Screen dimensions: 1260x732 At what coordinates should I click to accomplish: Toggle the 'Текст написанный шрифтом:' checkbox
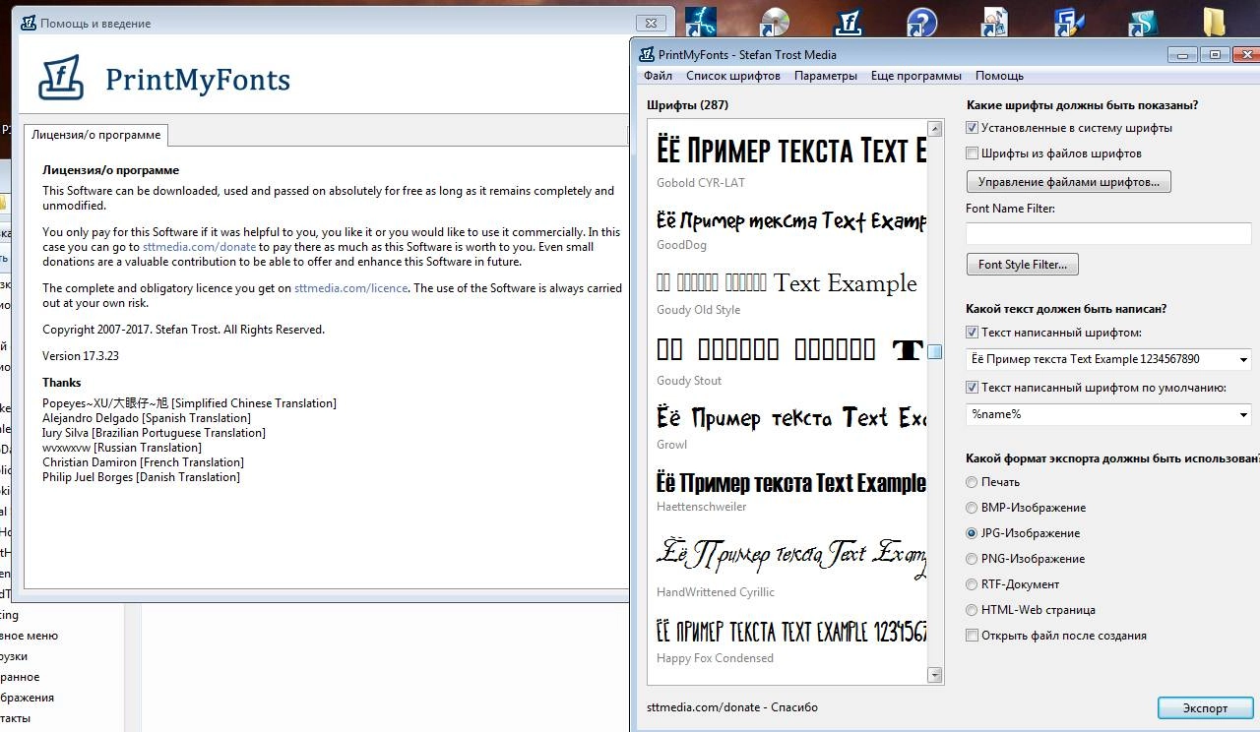click(x=972, y=333)
